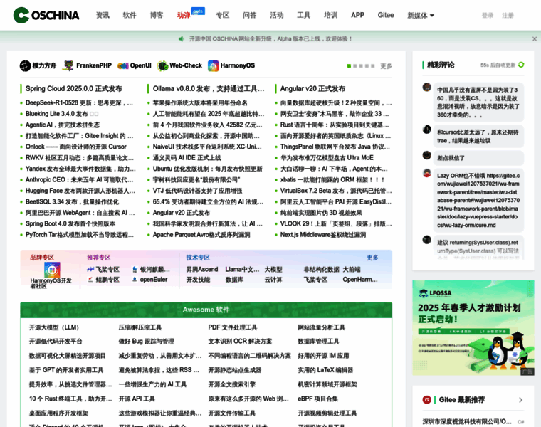Screen dimensions: 541x427
Task: Select the first green carousel dot
Action: click(x=350, y=66)
